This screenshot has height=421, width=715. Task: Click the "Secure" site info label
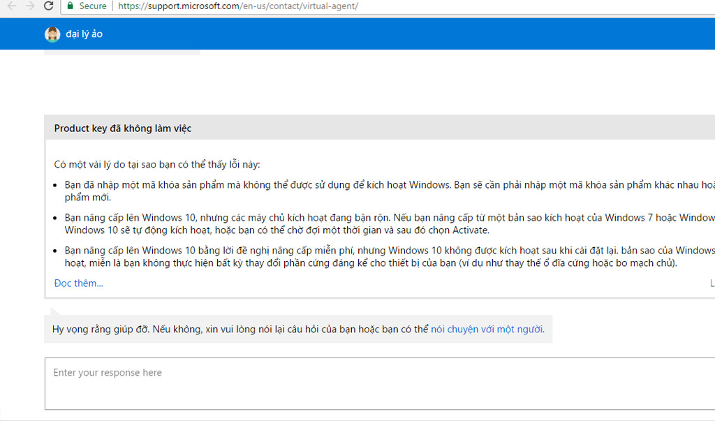click(x=92, y=6)
